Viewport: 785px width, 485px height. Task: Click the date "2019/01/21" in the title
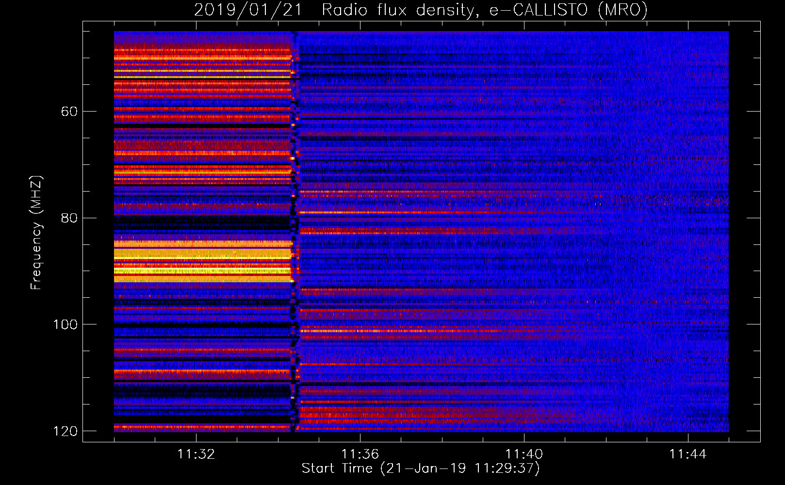coord(248,10)
